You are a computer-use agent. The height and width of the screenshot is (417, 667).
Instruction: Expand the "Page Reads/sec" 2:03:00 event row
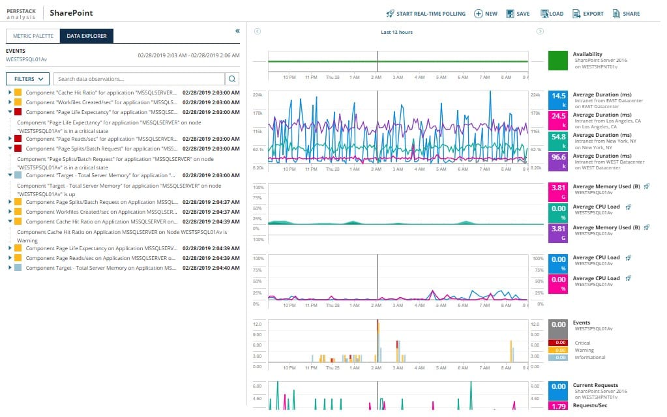click(9, 139)
